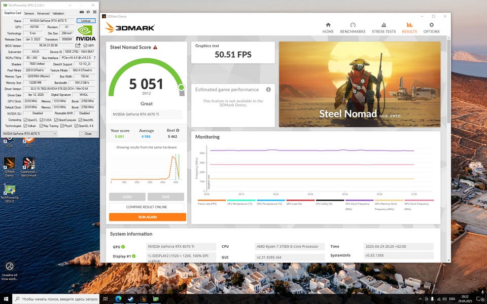487x304 pixels.
Task: Click the Steel Nomad benchmark image
Action: [360, 85]
